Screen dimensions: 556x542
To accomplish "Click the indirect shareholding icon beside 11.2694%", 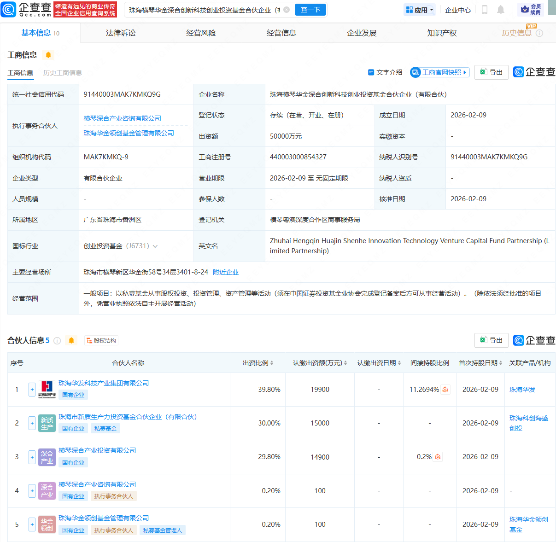I will (445, 389).
